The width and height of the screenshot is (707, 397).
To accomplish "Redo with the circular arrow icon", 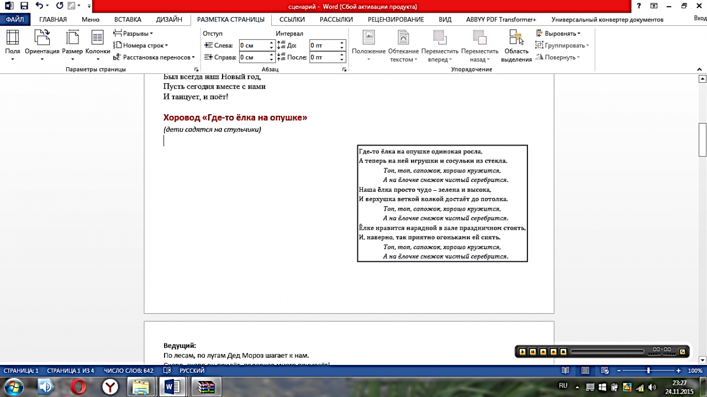I will 60,6.
